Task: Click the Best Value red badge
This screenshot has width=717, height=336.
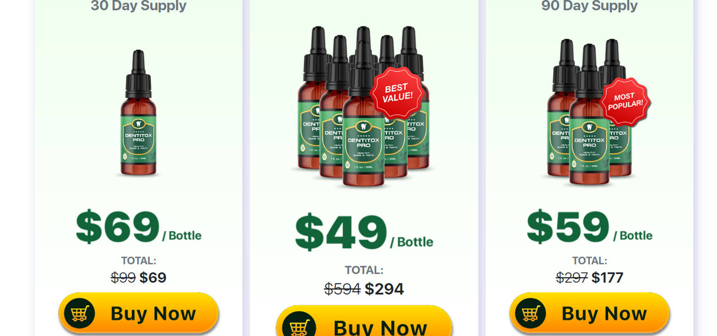Action: pos(397,93)
